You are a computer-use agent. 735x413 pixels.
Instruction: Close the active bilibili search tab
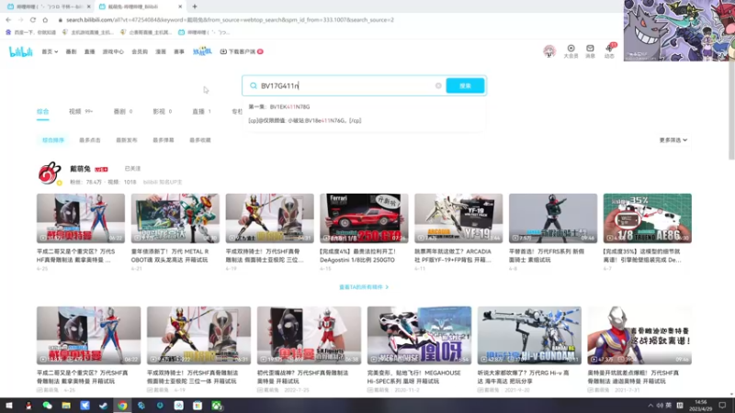[180, 6]
